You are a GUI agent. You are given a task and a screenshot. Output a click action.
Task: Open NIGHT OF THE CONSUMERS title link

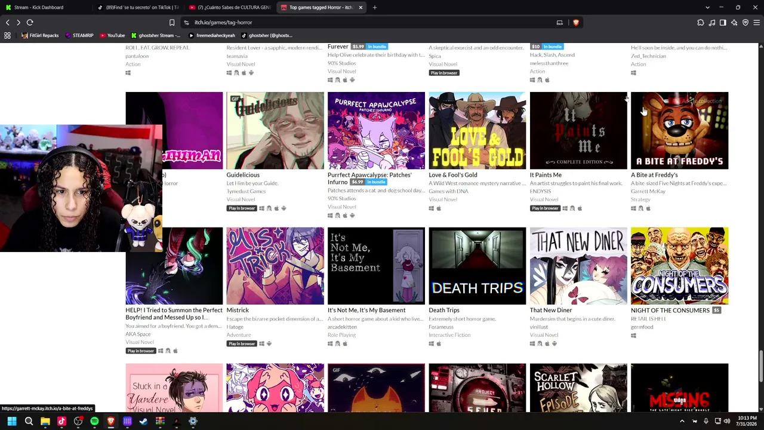point(670,311)
